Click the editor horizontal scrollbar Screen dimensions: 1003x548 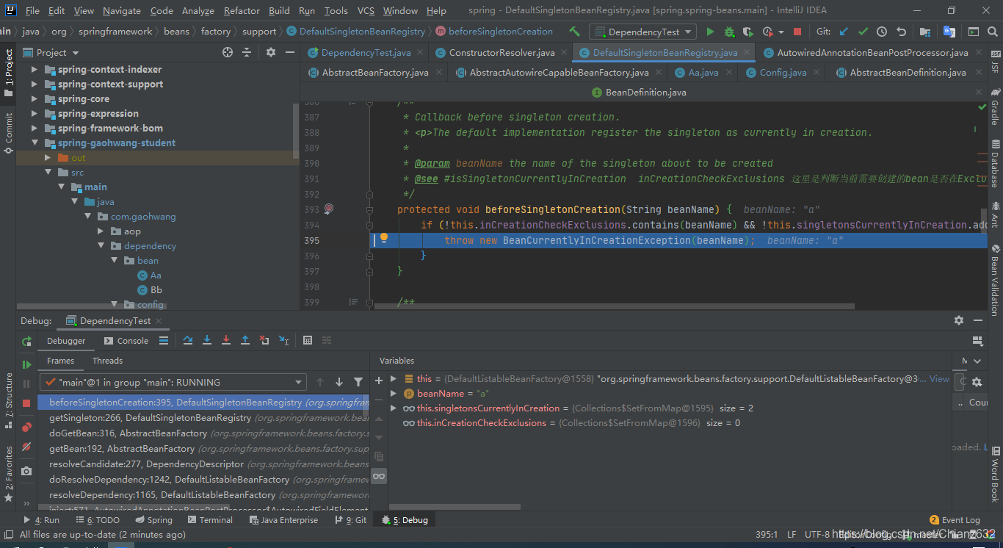(615, 306)
